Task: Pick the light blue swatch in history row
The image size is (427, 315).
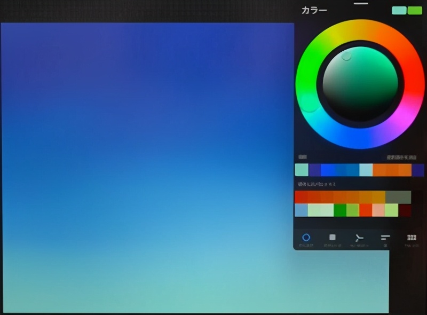Action: (x=366, y=170)
